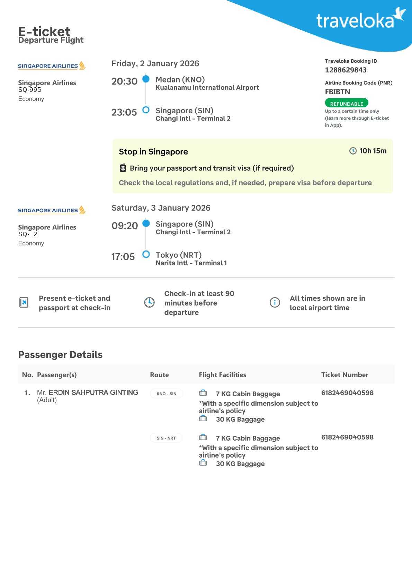Click the passenger name ERDIN SAHPUTRA GINTING
The height and width of the screenshot is (583, 412).
[x=93, y=392]
